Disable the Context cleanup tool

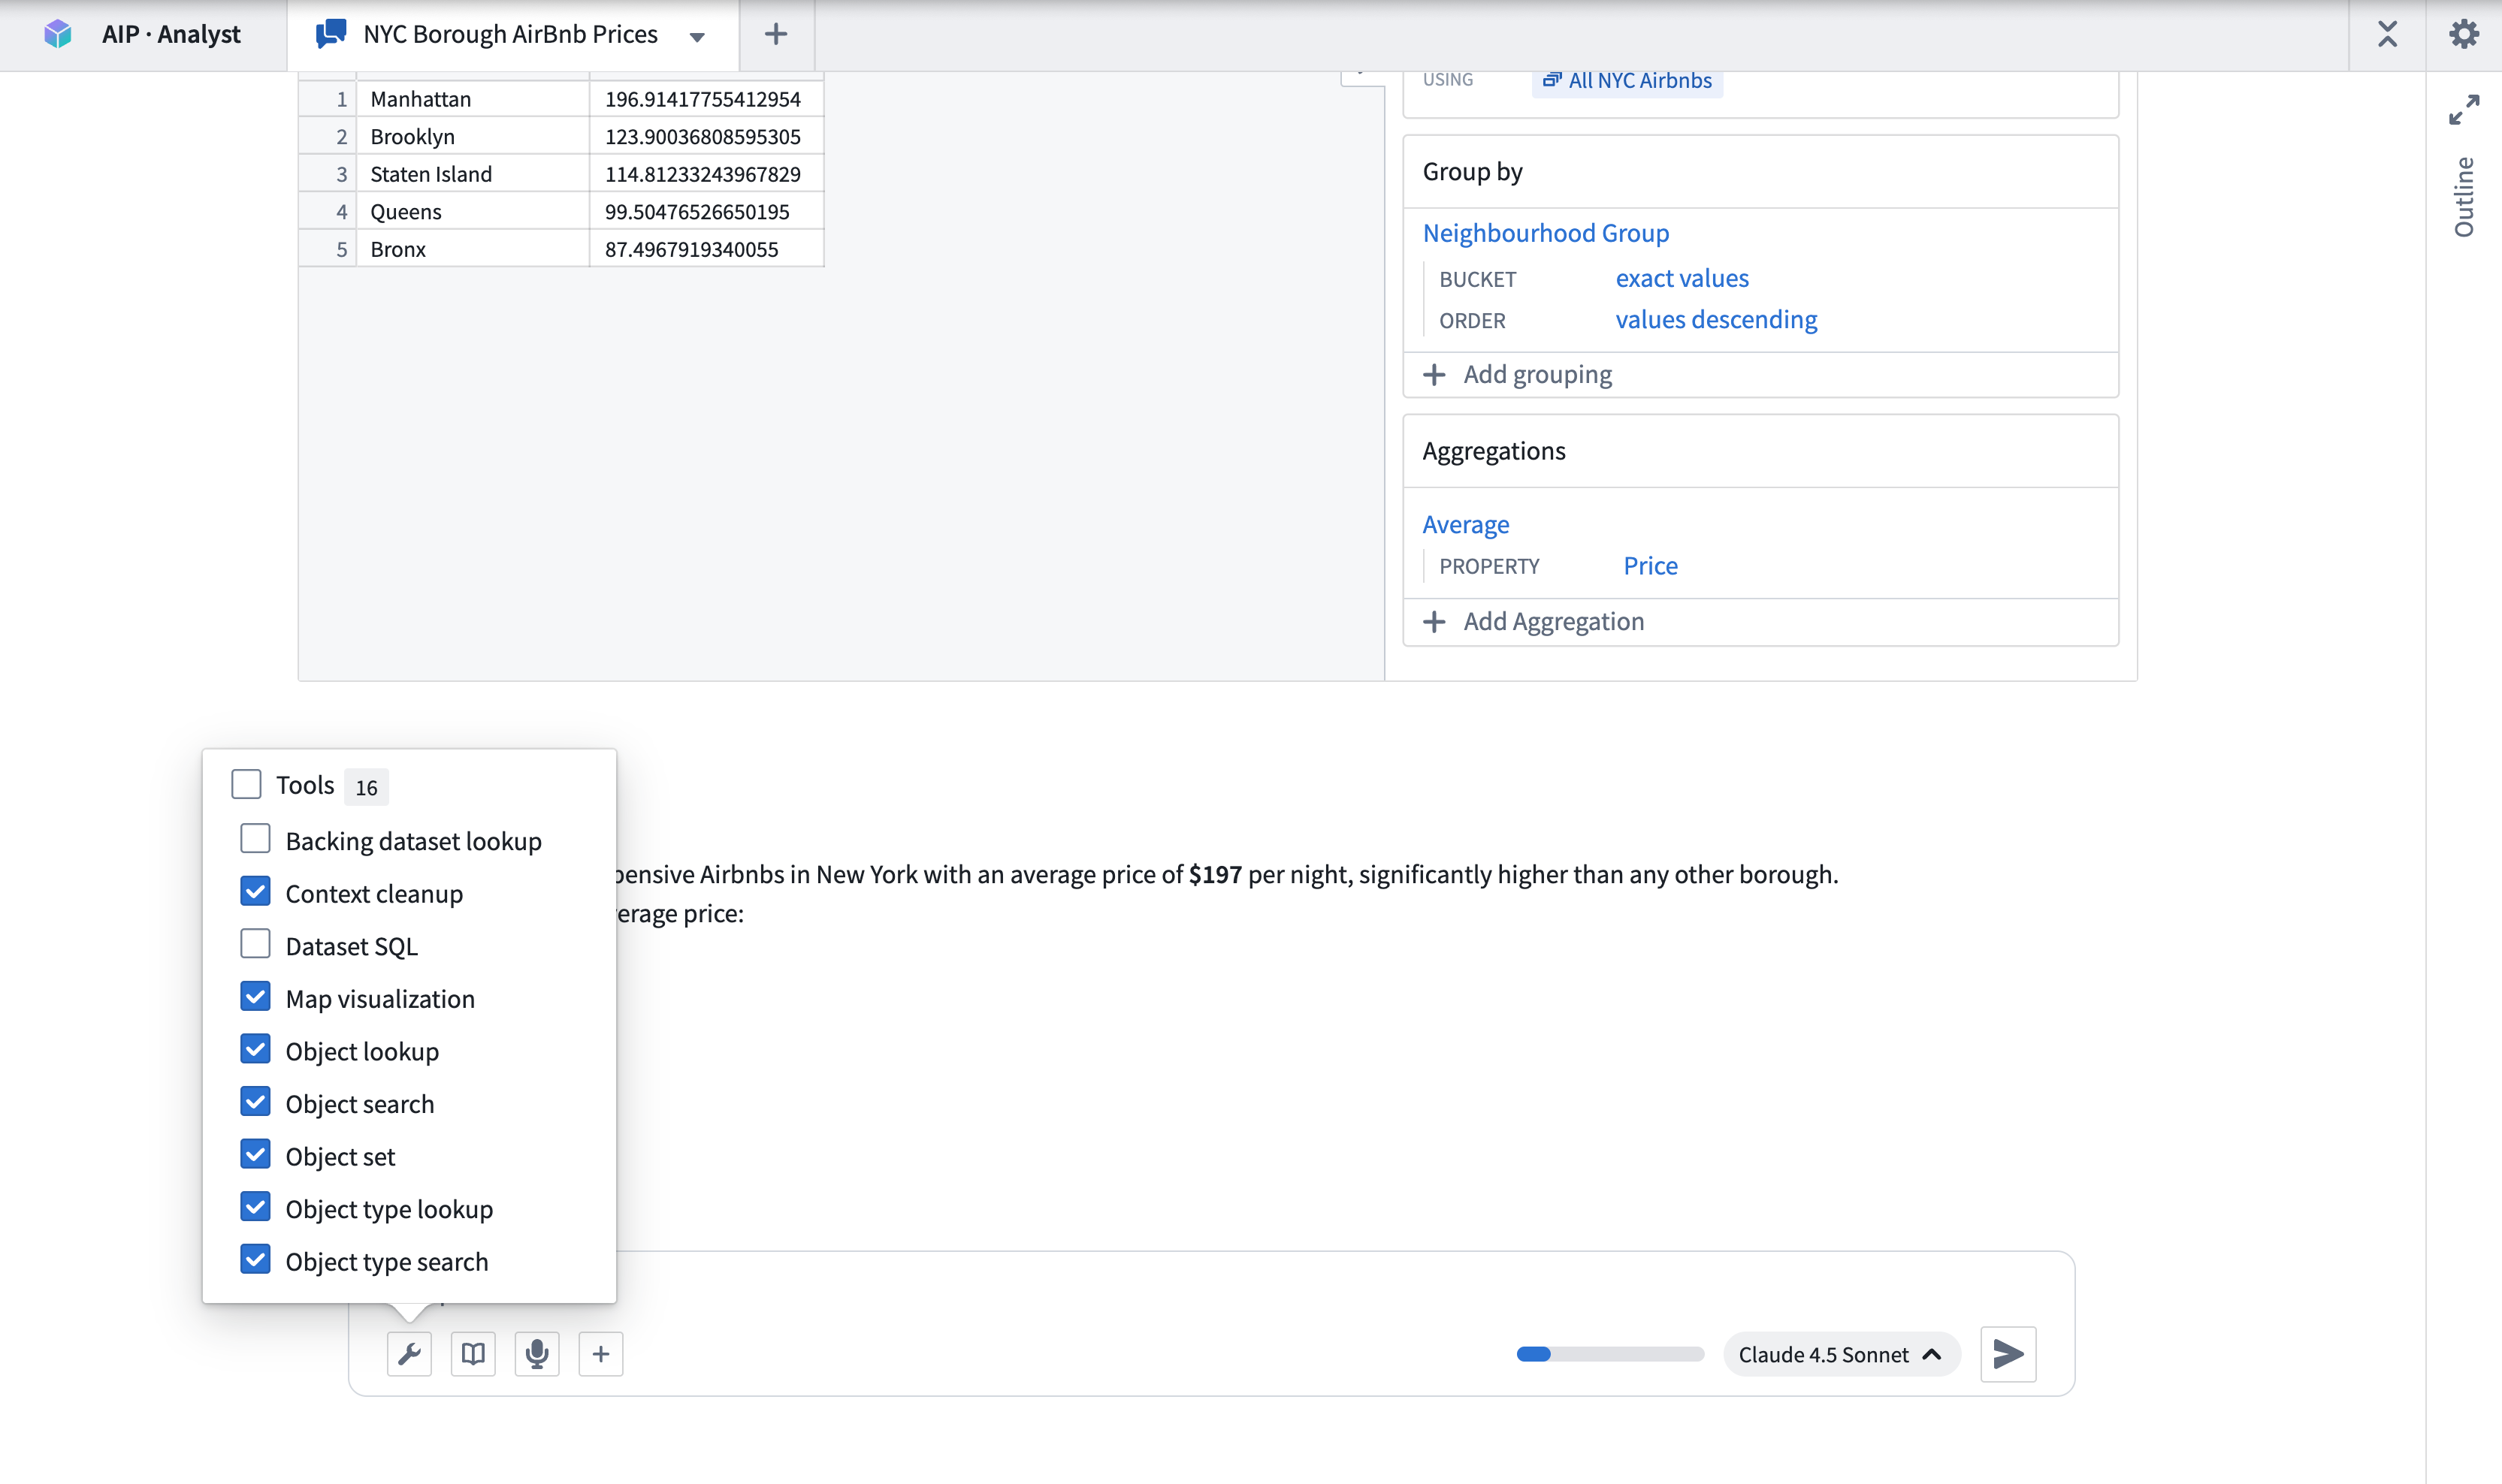(x=255, y=891)
